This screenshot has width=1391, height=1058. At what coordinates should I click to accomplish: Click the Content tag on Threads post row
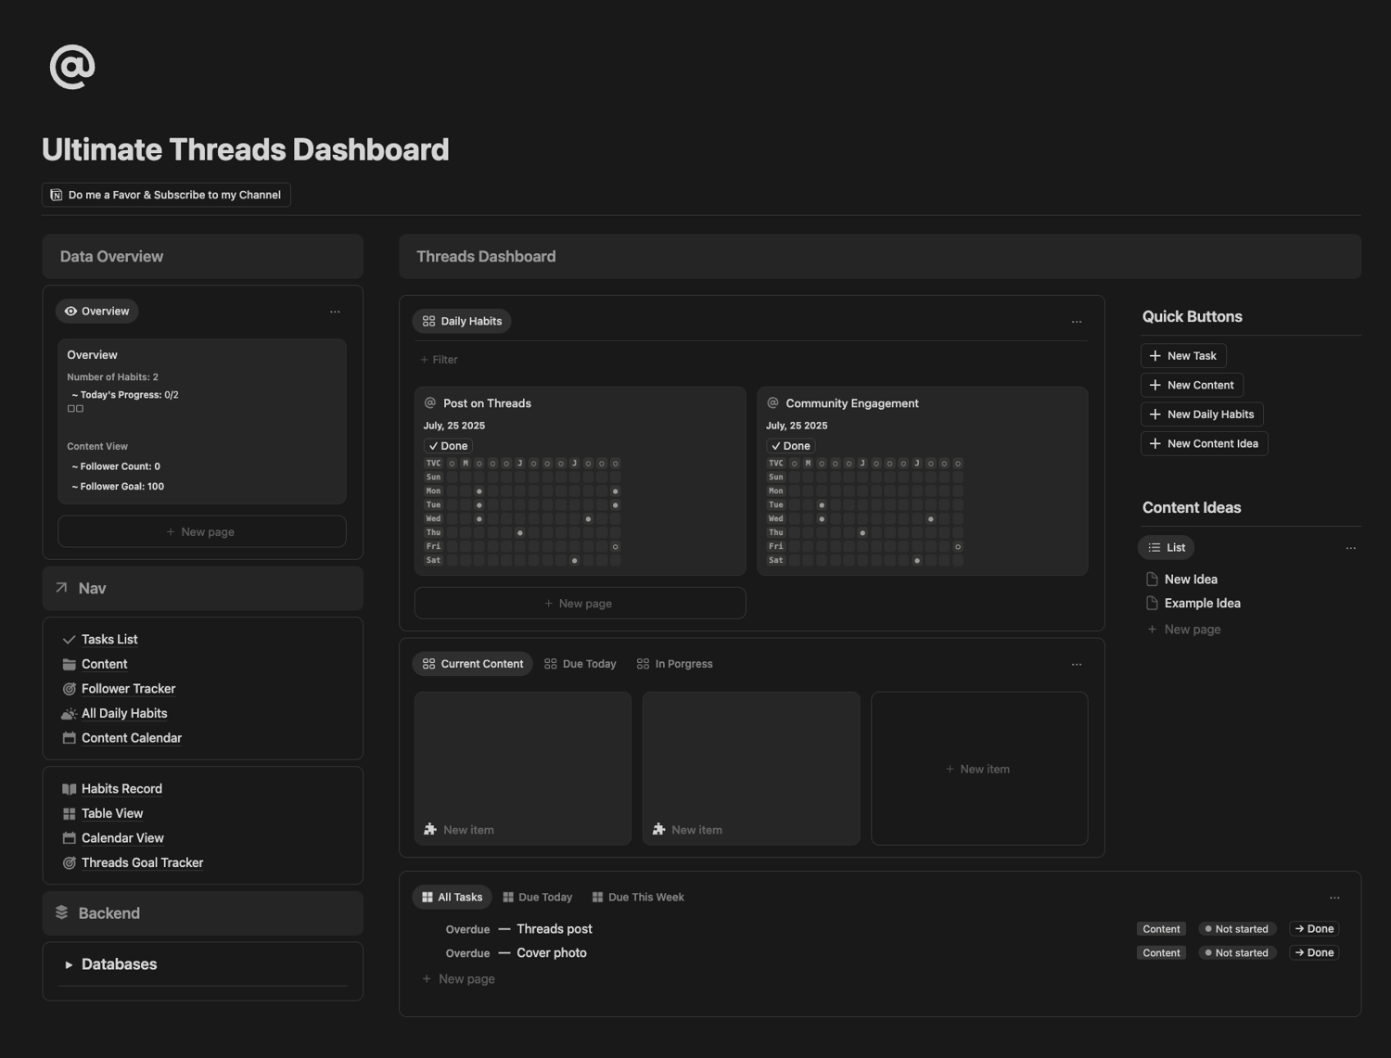(x=1161, y=929)
